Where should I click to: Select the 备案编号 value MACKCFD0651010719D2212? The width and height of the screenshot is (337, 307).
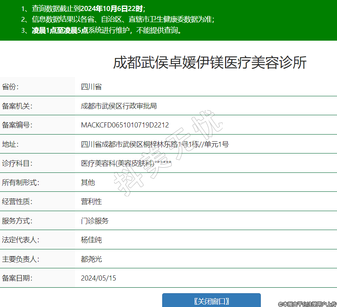click(x=125, y=125)
